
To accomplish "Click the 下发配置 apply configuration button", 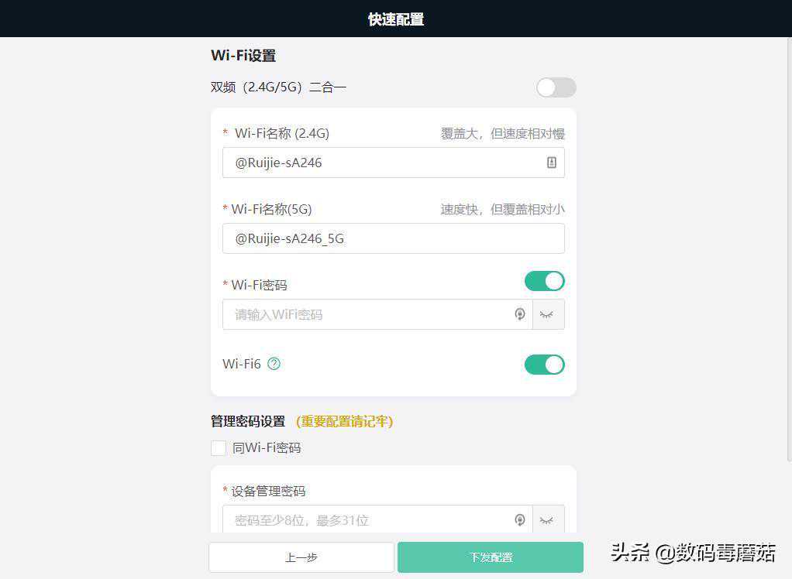I will pyautogui.click(x=491, y=557).
